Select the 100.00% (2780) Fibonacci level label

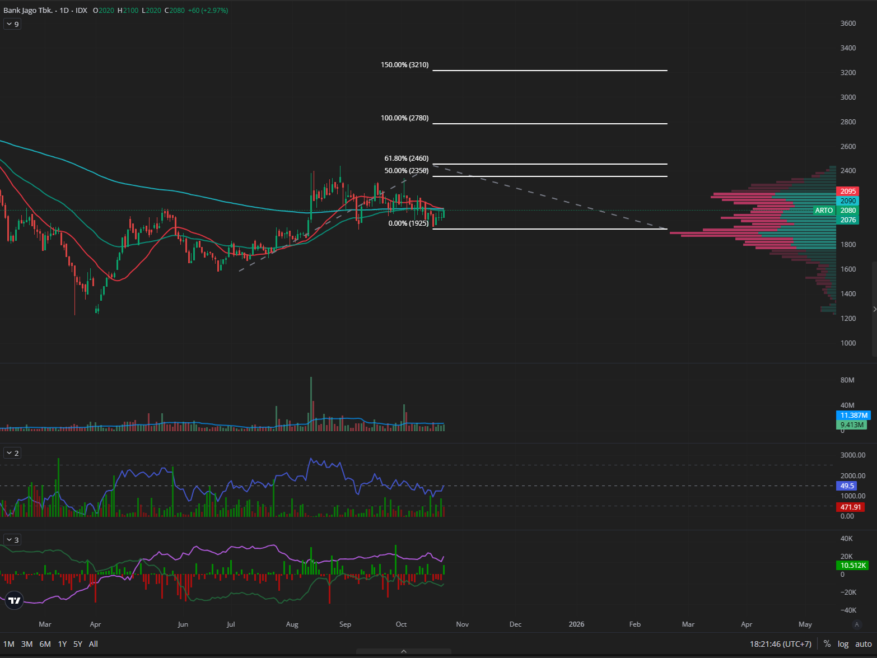coord(404,118)
